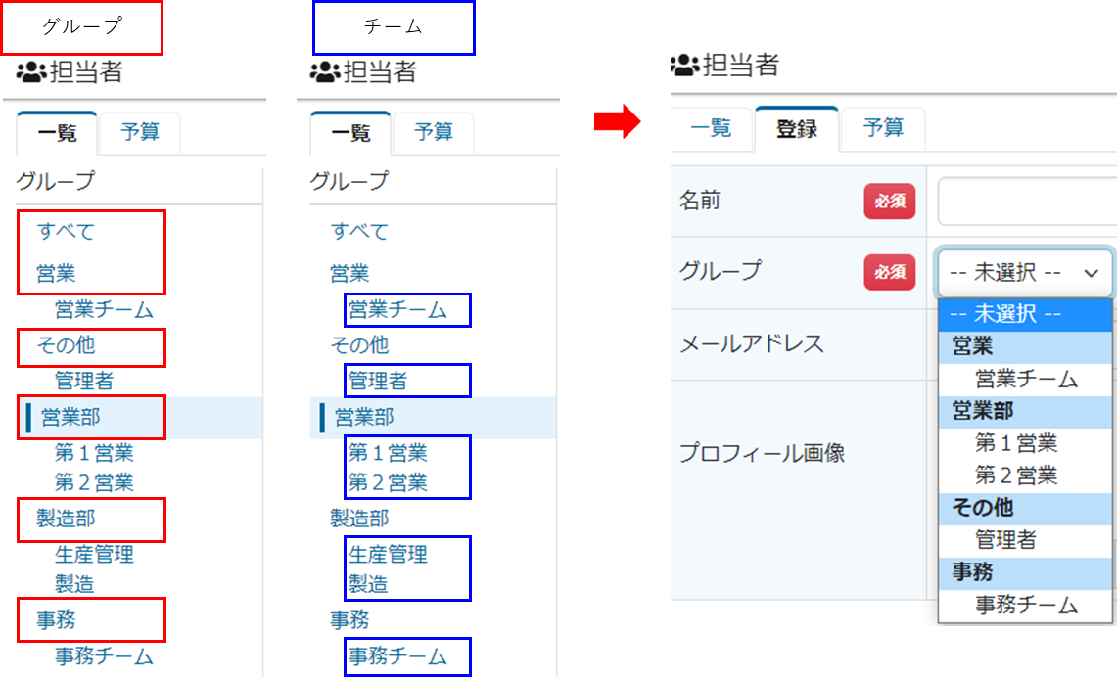The height and width of the screenshot is (677, 1117).
Task: Click the プロフィール画像 field label
Action: click(x=762, y=454)
